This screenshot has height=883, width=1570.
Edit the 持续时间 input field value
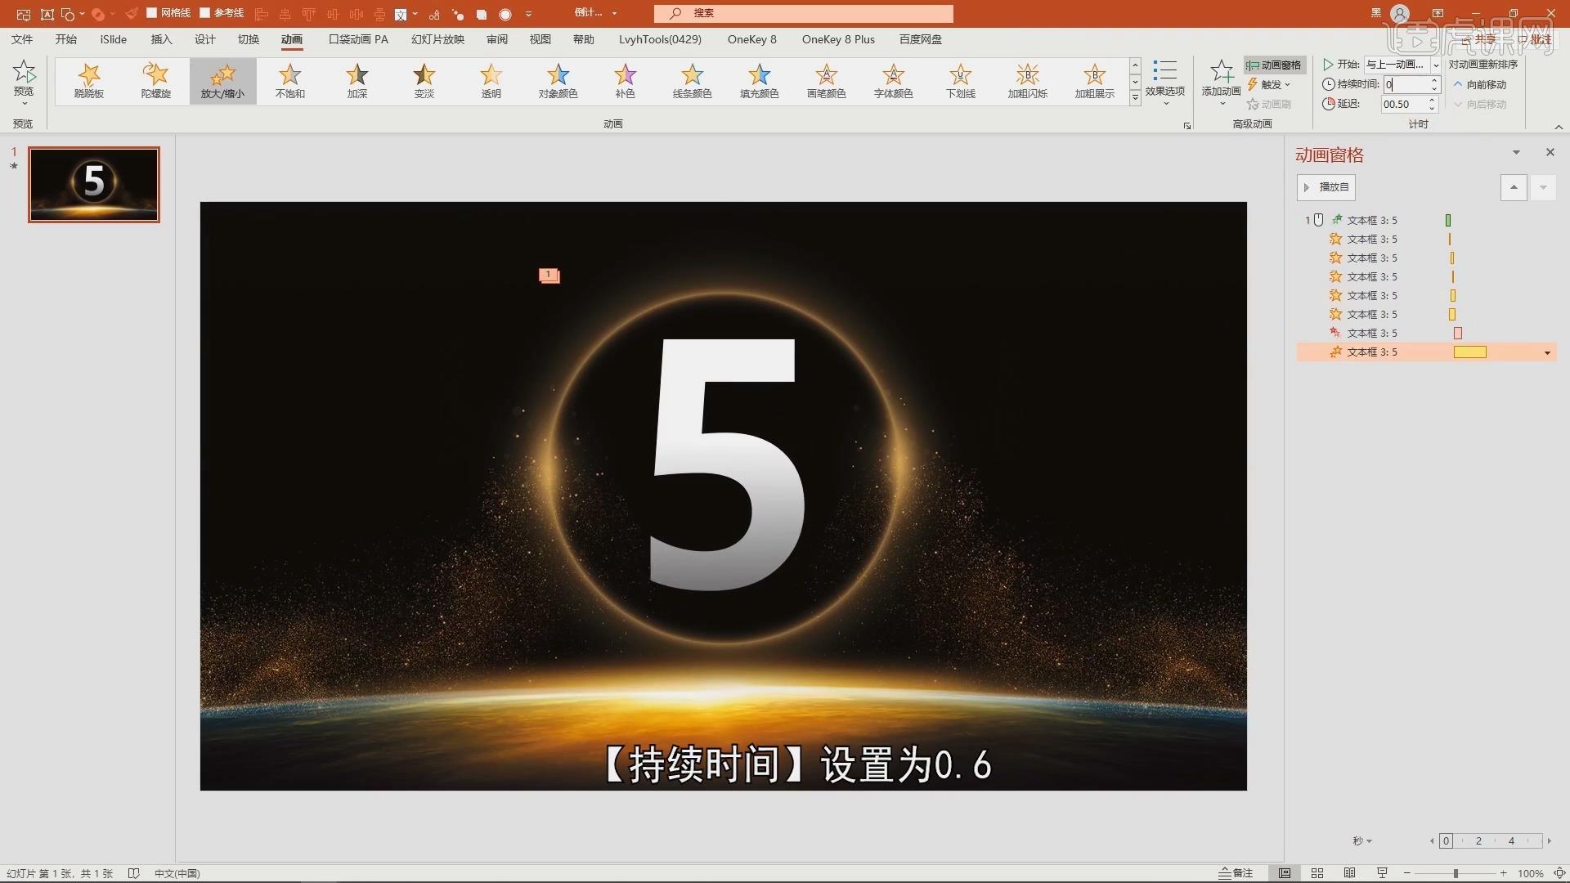[1405, 83]
